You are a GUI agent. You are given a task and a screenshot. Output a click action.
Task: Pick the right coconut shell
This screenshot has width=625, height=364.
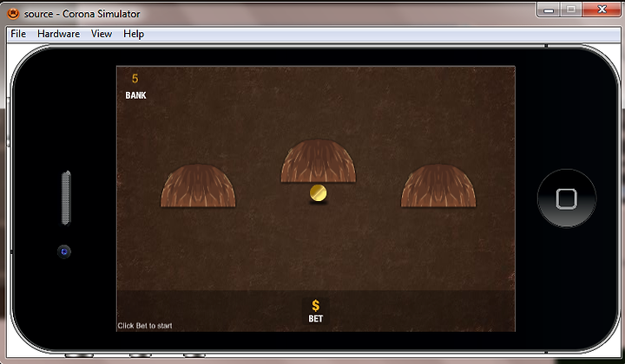[438, 185]
